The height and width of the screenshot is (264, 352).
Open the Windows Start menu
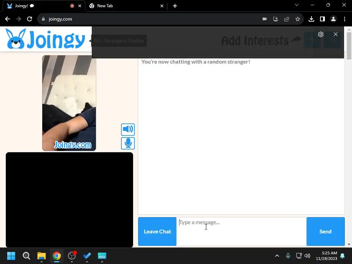[11, 256]
